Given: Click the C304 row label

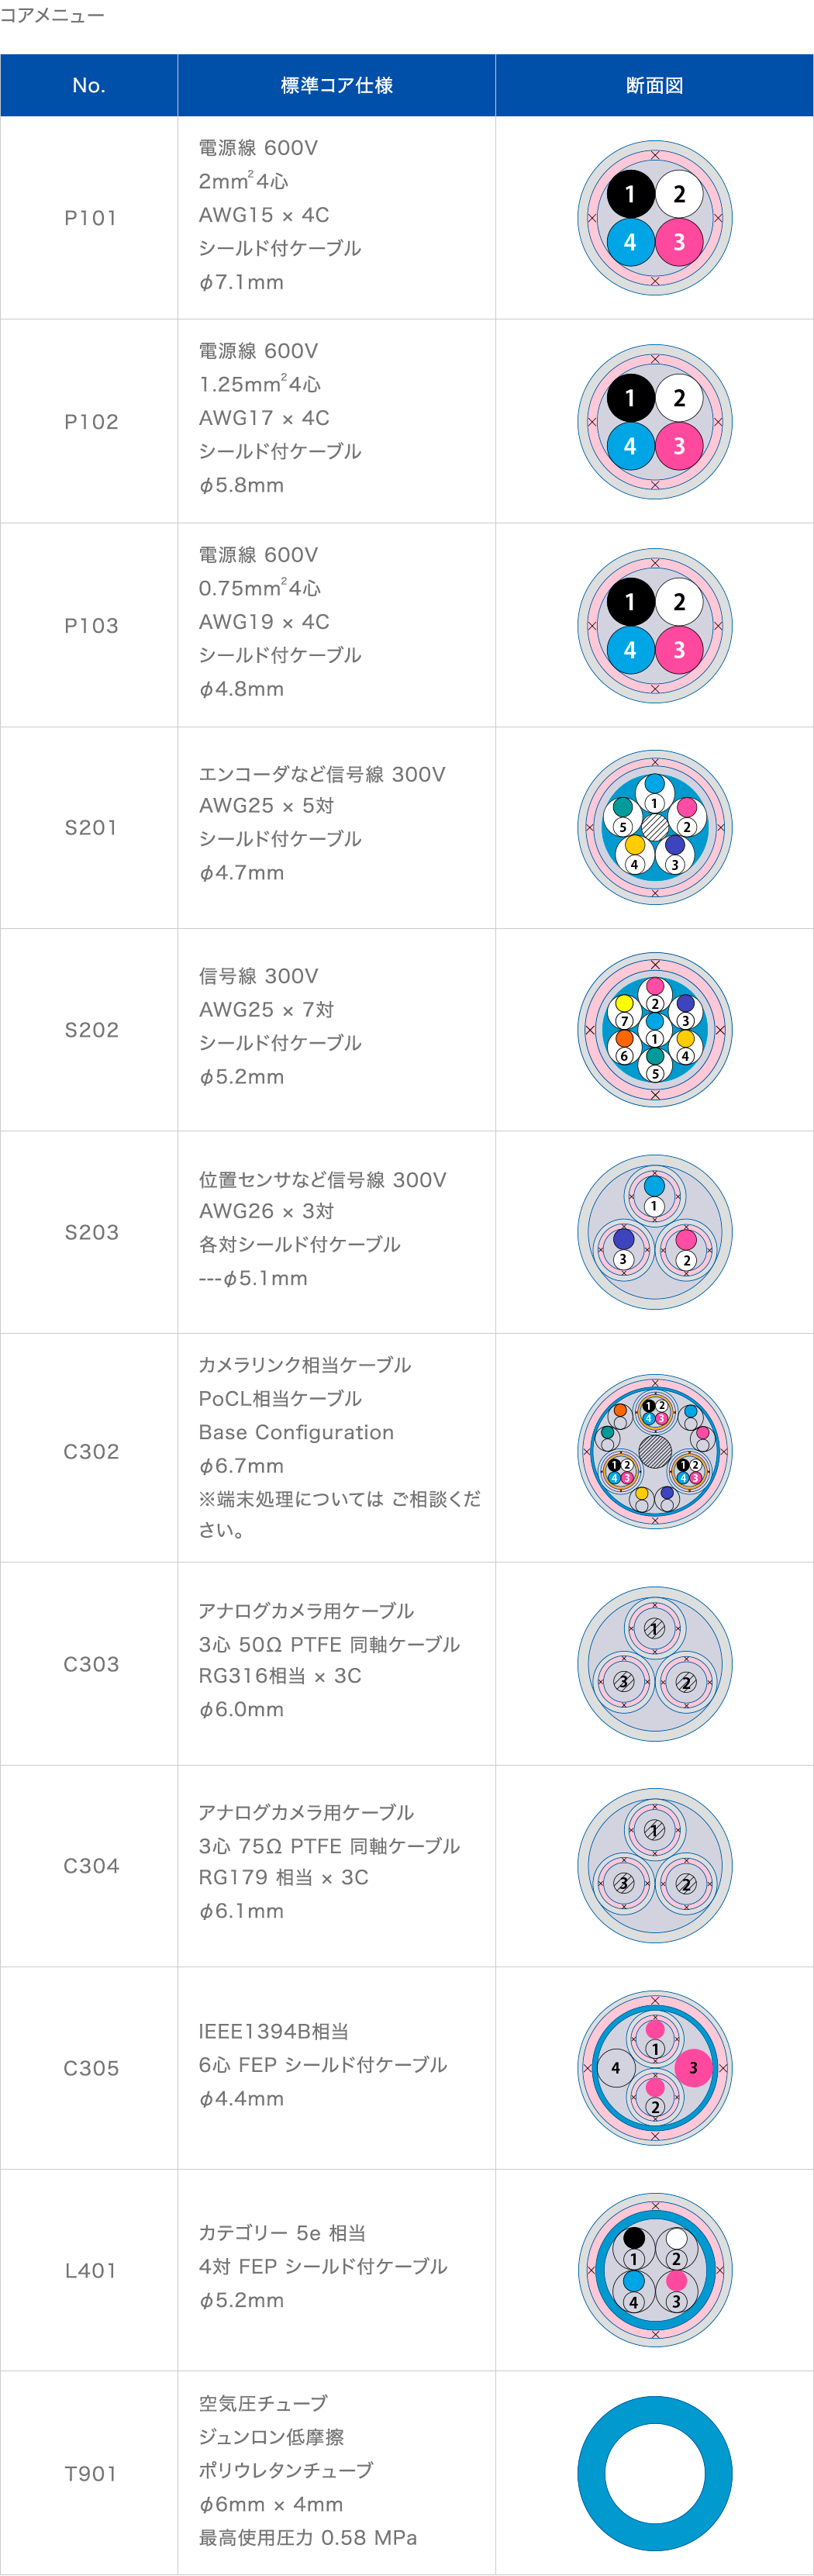Looking at the screenshot, I should point(91,1865).
